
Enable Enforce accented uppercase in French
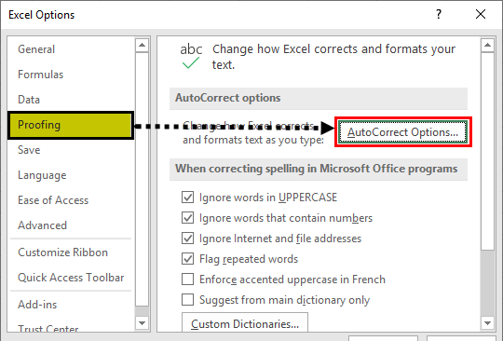[187, 280]
